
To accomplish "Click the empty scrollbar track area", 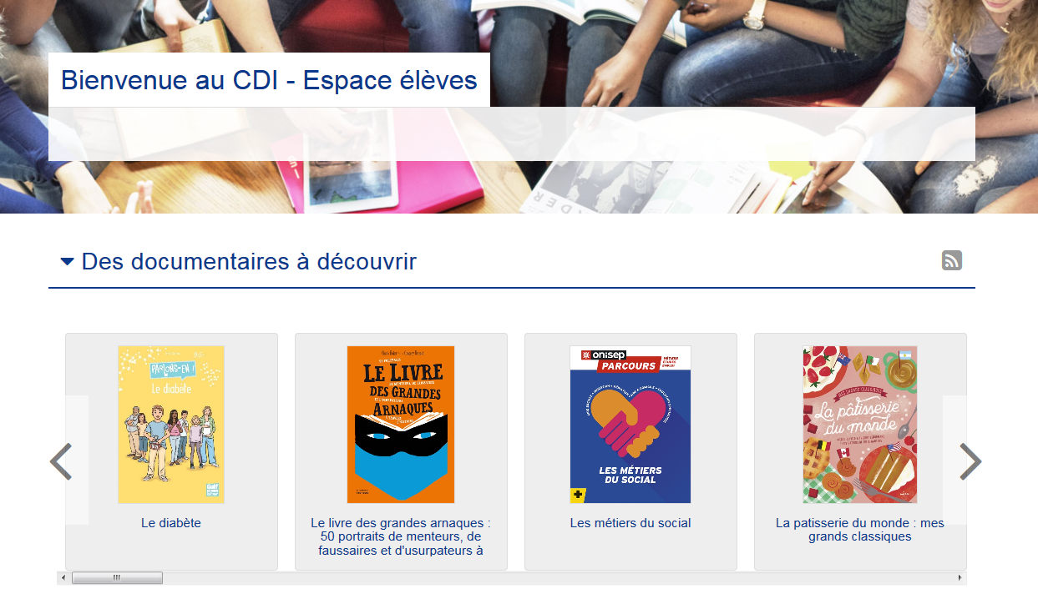I will click(558, 577).
